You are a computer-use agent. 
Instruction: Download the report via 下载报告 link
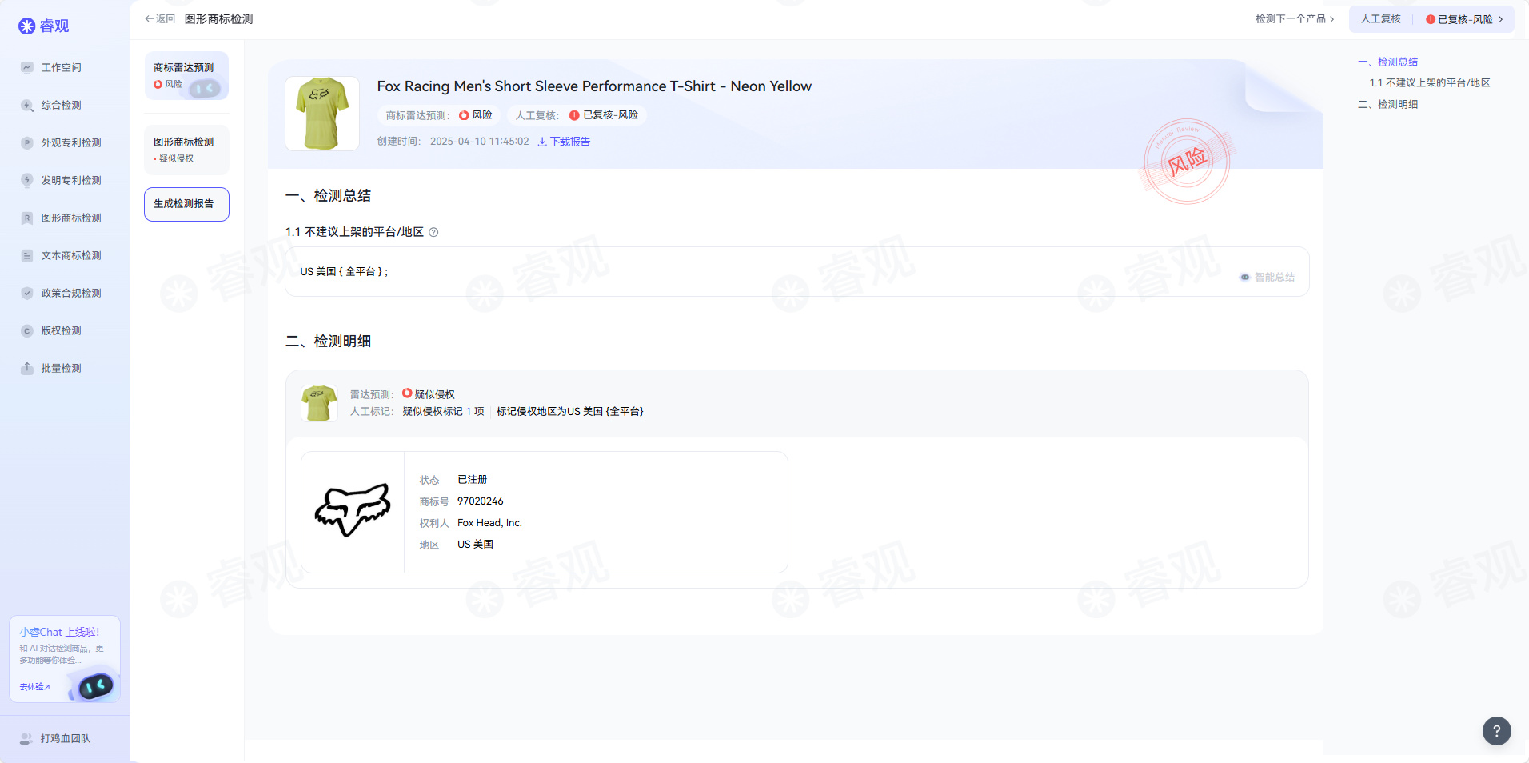(563, 142)
